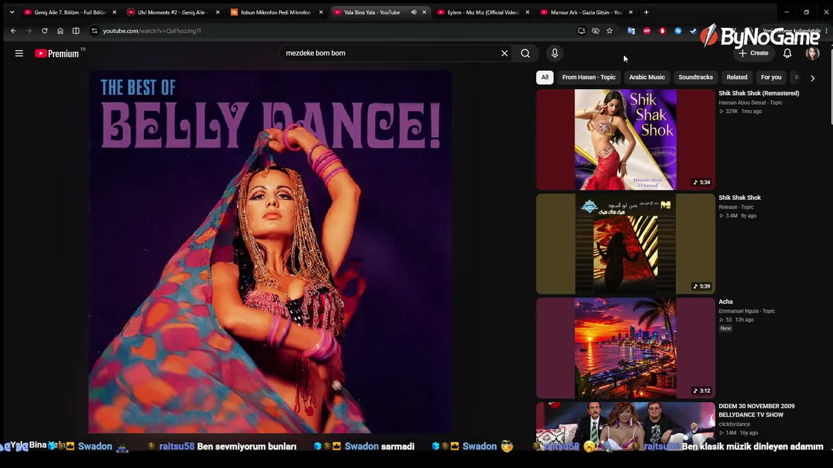Screen dimensions: 833x468
Task: Mute the Yala Bina Yala tab audio
Action: [413, 12]
